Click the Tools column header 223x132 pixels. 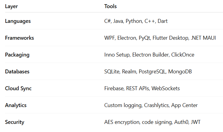click(x=110, y=6)
